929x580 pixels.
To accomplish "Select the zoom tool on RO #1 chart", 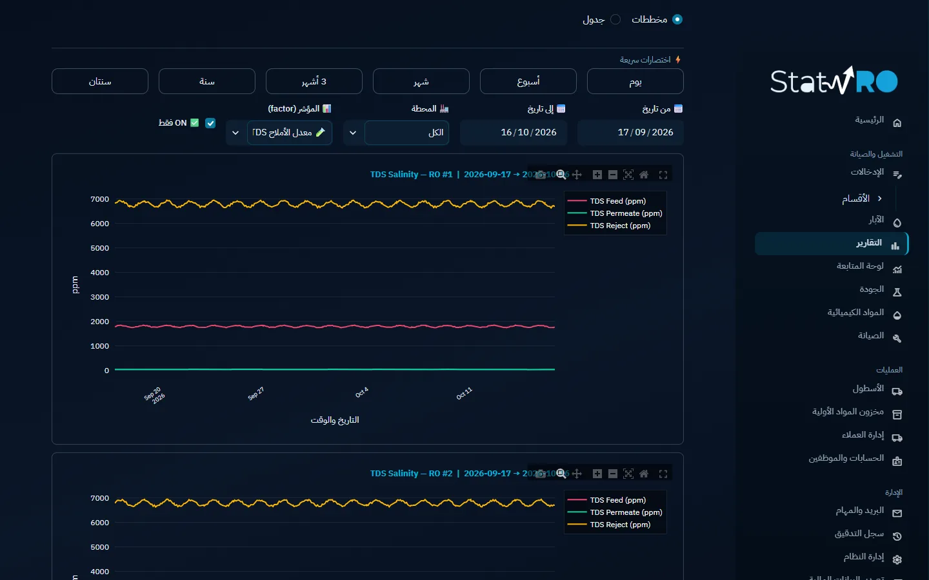I will (x=561, y=175).
